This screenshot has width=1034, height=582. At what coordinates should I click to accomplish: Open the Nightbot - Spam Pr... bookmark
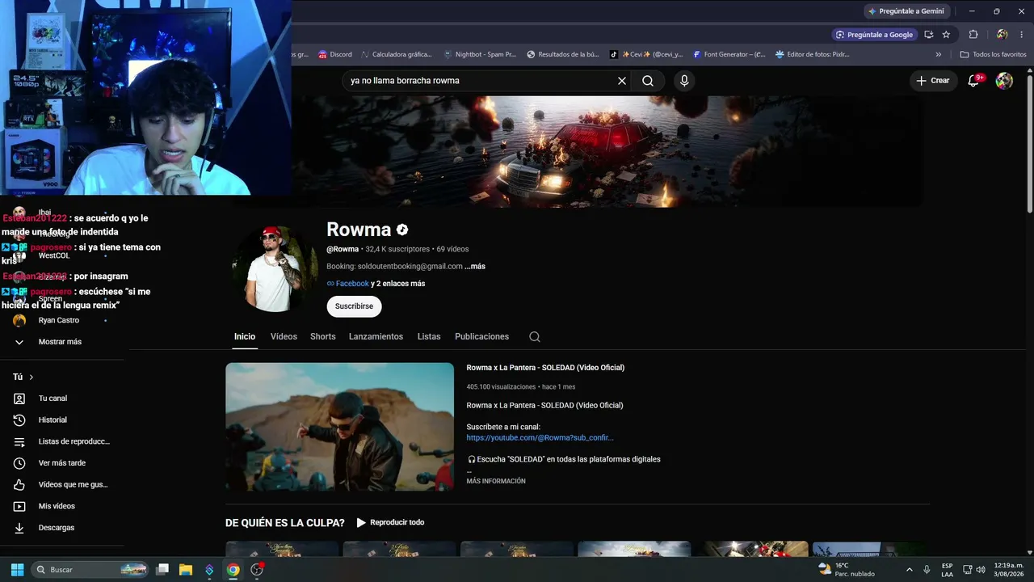pos(480,55)
